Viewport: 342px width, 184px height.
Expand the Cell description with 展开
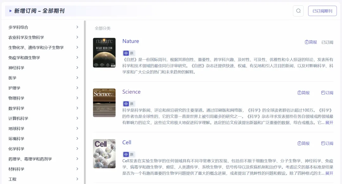329,173
